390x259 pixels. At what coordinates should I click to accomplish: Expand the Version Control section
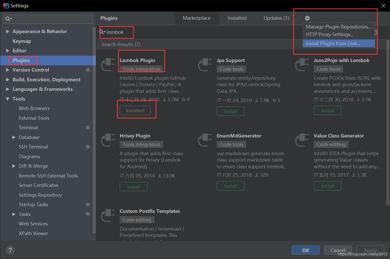8,70
